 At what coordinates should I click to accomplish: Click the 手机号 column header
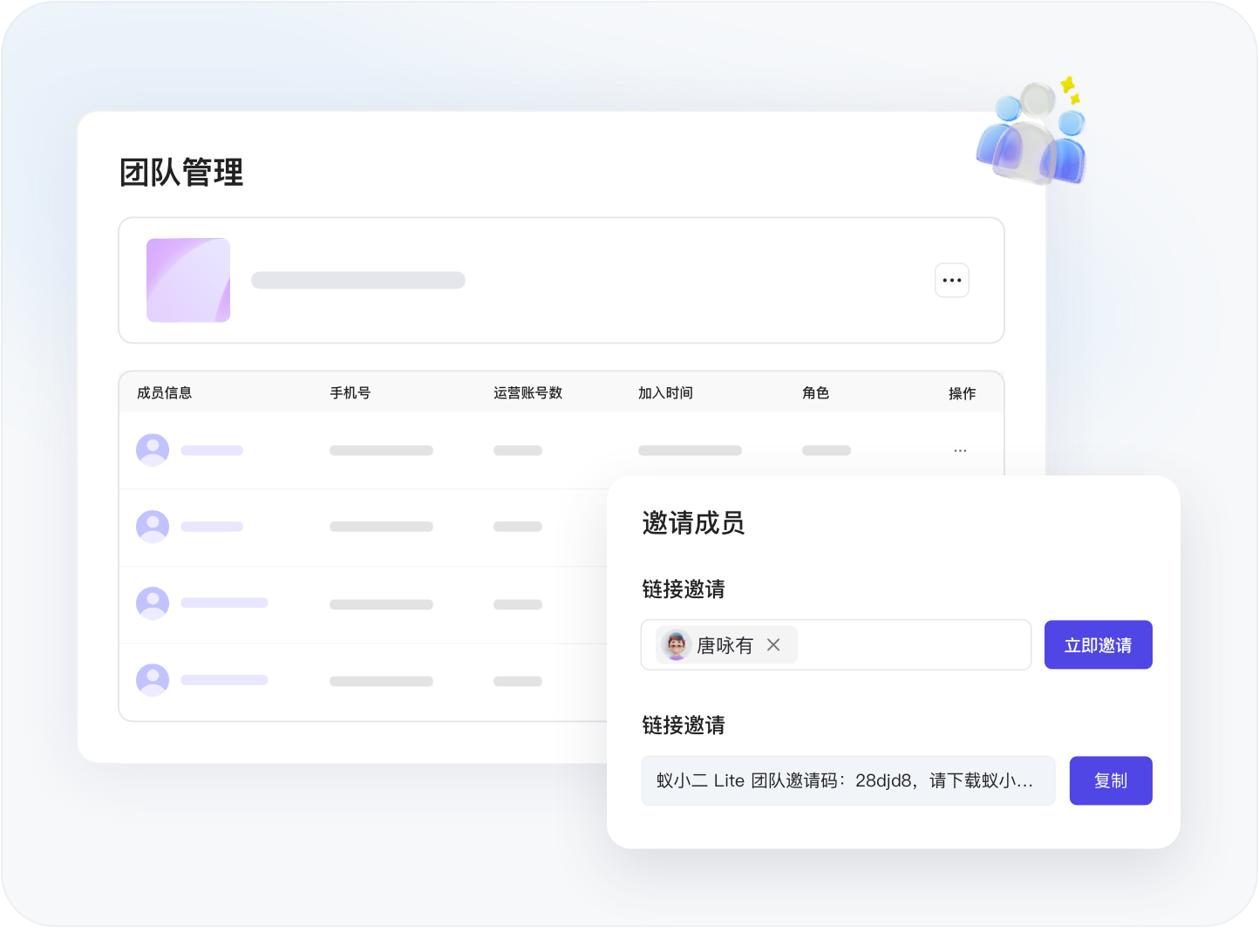(x=350, y=393)
